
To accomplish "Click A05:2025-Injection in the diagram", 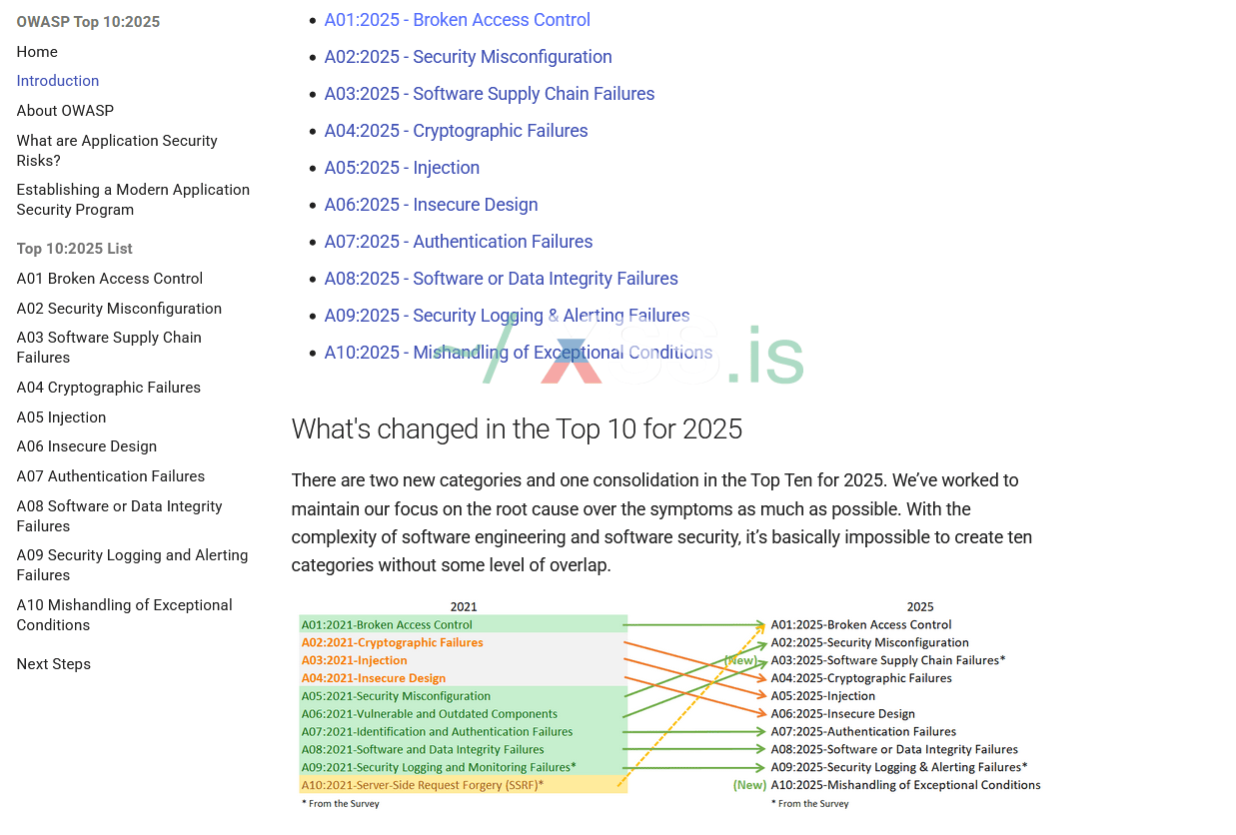I will pos(822,696).
